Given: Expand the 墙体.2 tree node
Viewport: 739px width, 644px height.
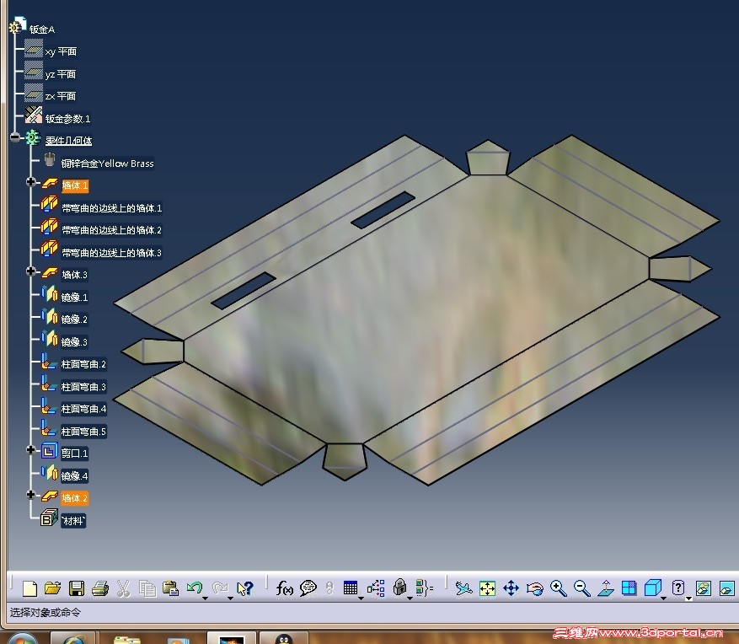Looking at the screenshot, I should (x=31, y=495).
